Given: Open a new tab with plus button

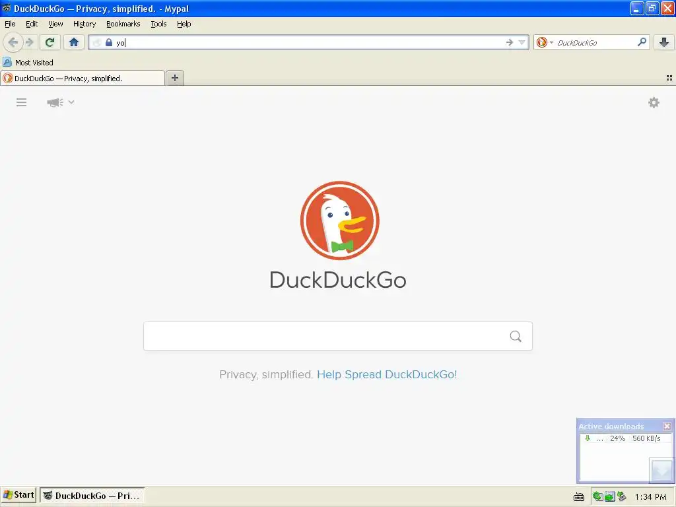Looking at the screenshot, I should tap(174, 78).
